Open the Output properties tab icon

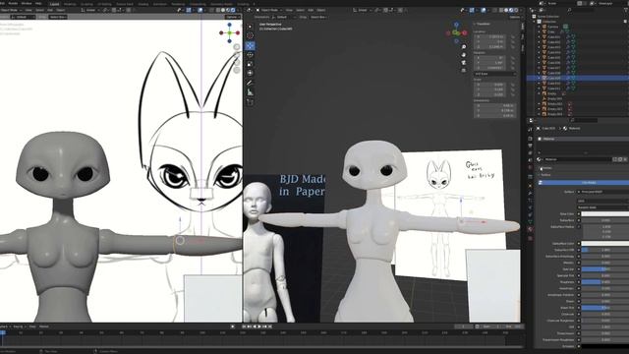pyautogui.click(x=531, y=146)
